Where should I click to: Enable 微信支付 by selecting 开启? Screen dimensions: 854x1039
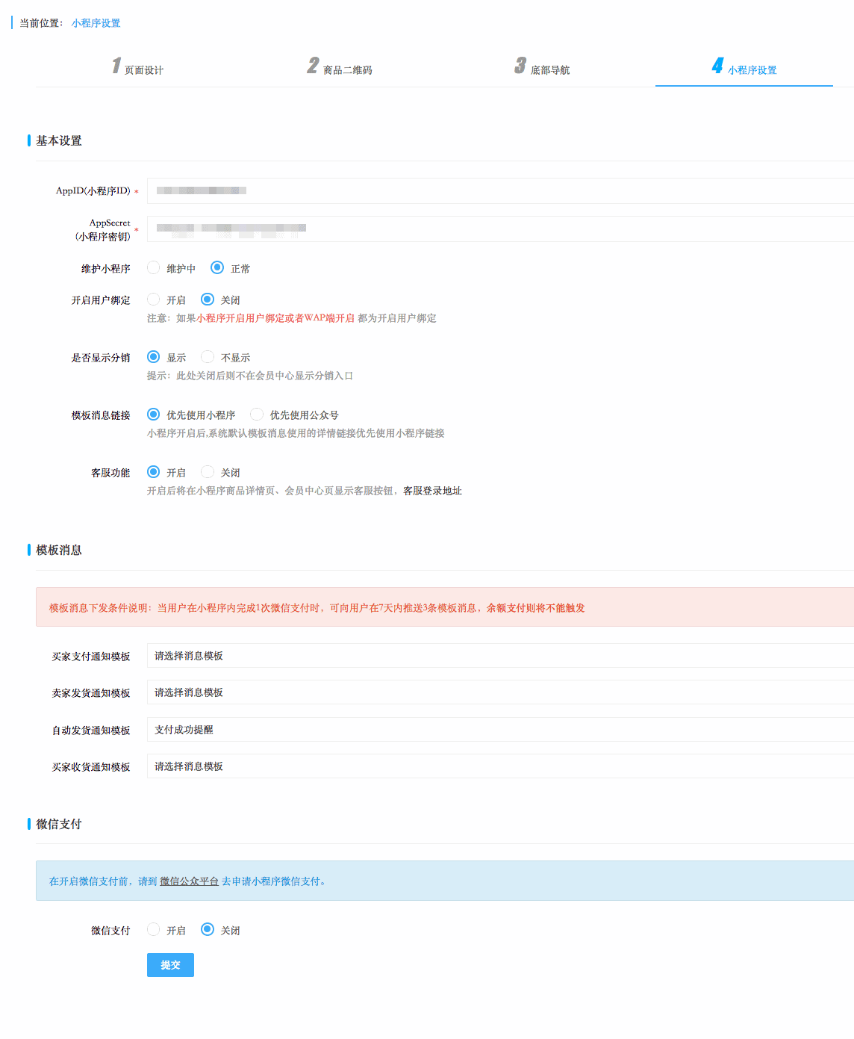point(154,930)
